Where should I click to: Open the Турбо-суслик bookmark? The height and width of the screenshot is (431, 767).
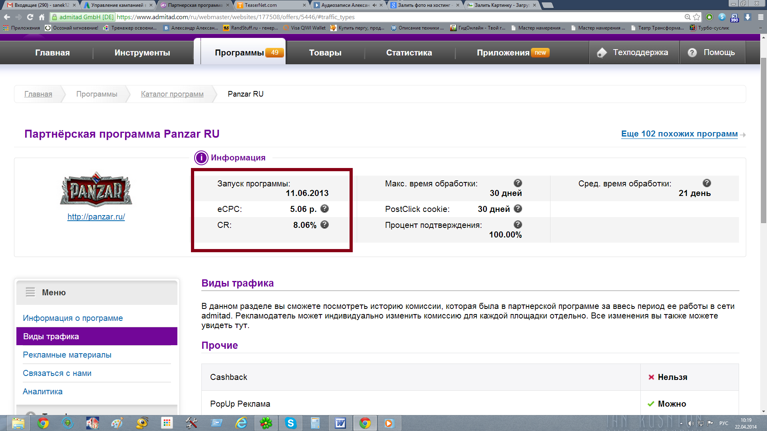709,28
